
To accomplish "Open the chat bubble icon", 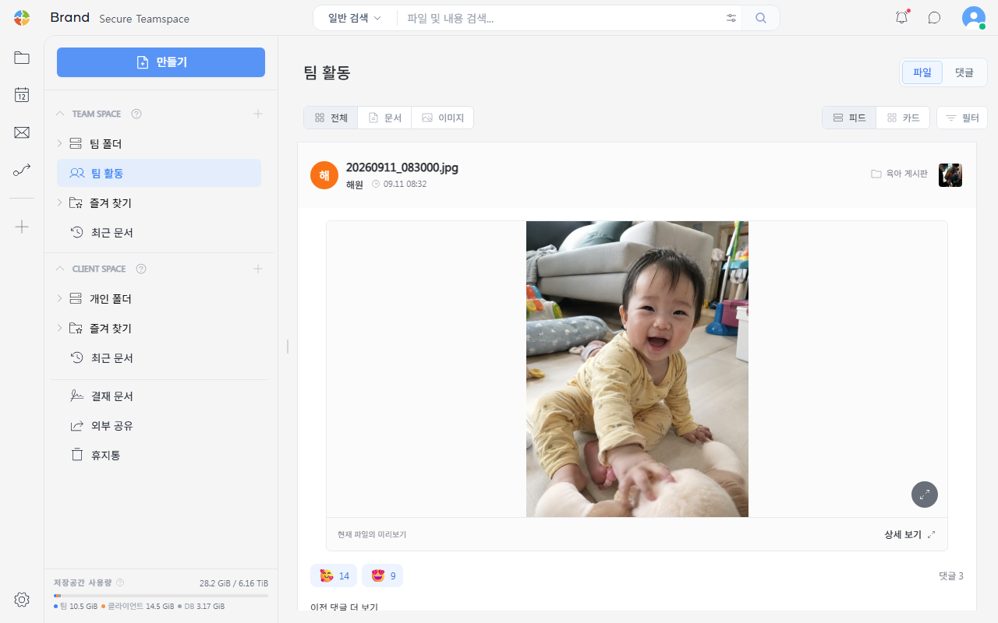I will [x=934, y=17].
